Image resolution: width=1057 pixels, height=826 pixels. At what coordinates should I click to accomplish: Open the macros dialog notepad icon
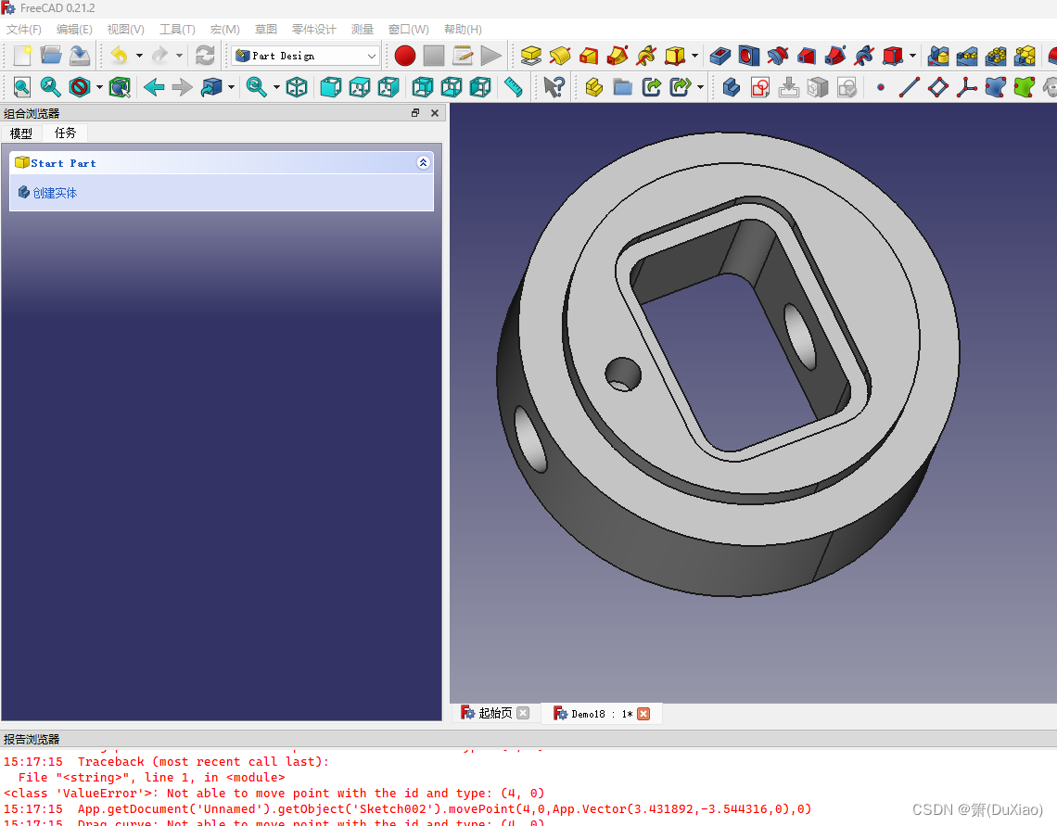coord(463,56)
